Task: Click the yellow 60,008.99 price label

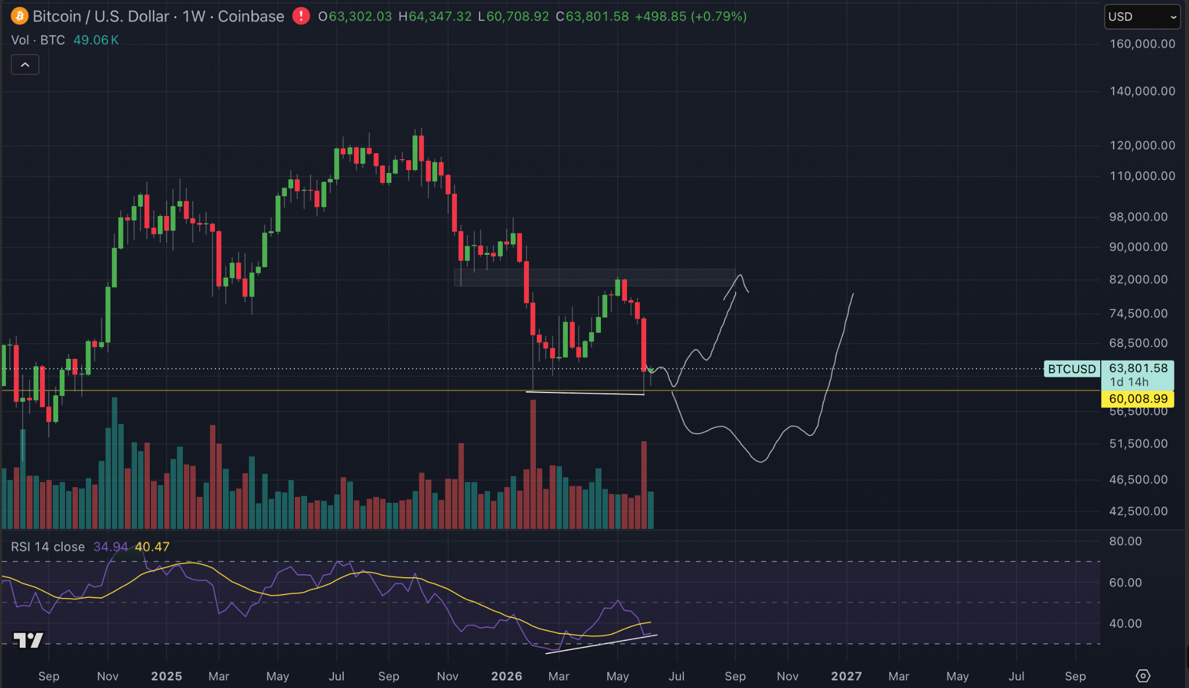Action: tap(1138, 399)
